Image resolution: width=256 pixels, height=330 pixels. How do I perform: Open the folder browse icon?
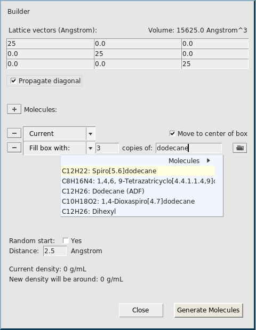(240, 148)
